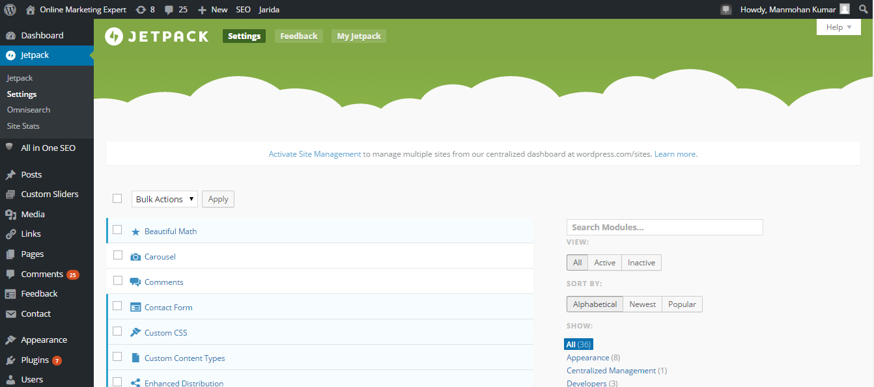
Task: Open SEO in the admin bar
Action: (243, 10)
